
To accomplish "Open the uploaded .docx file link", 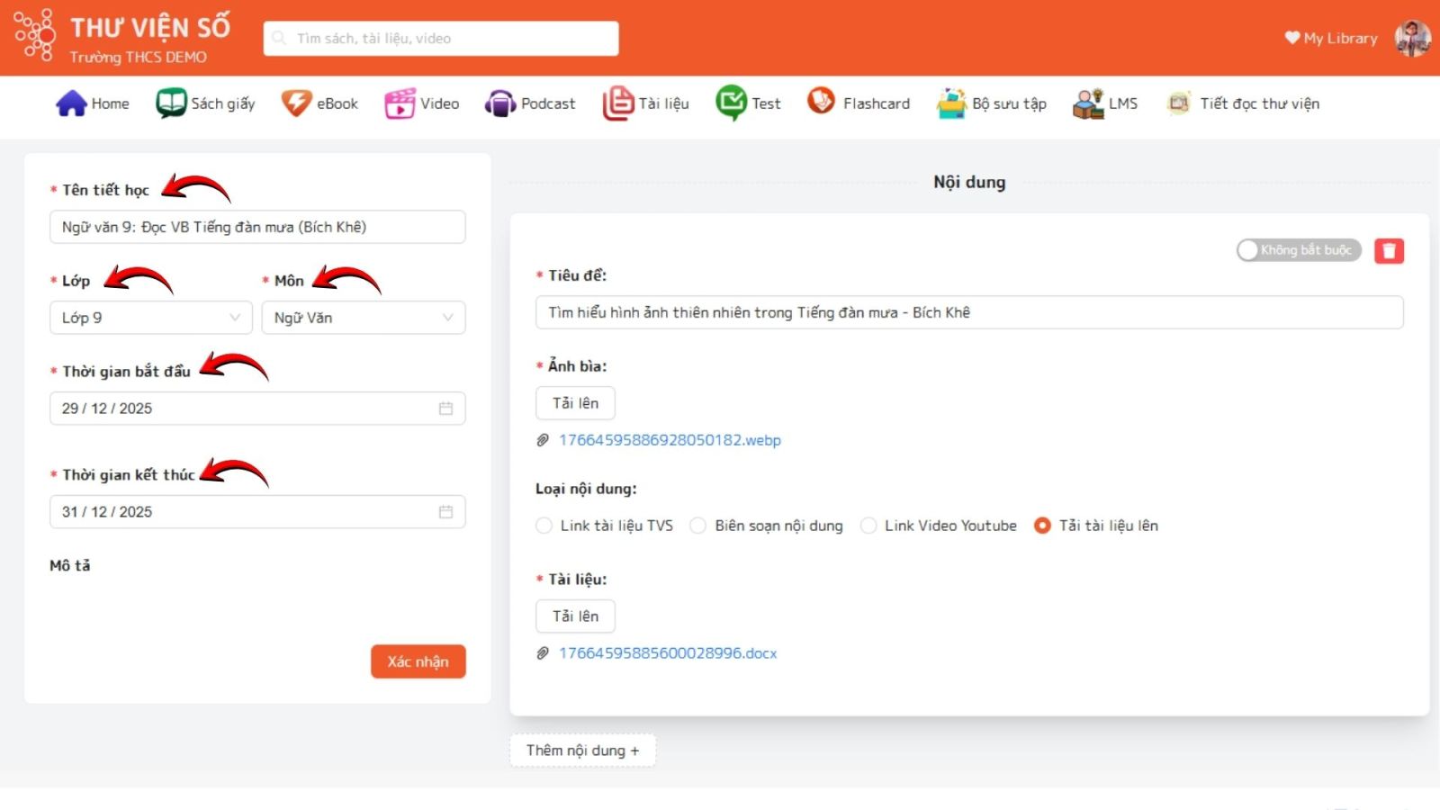I will point(667,653).
